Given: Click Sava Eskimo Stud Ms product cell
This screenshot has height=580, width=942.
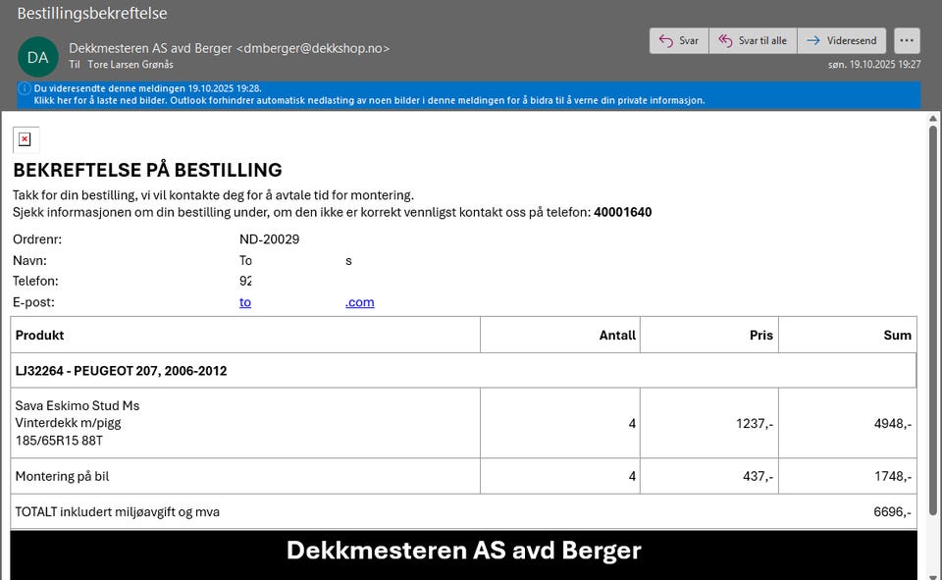Looking at the screenshot, I should (245, 423).
